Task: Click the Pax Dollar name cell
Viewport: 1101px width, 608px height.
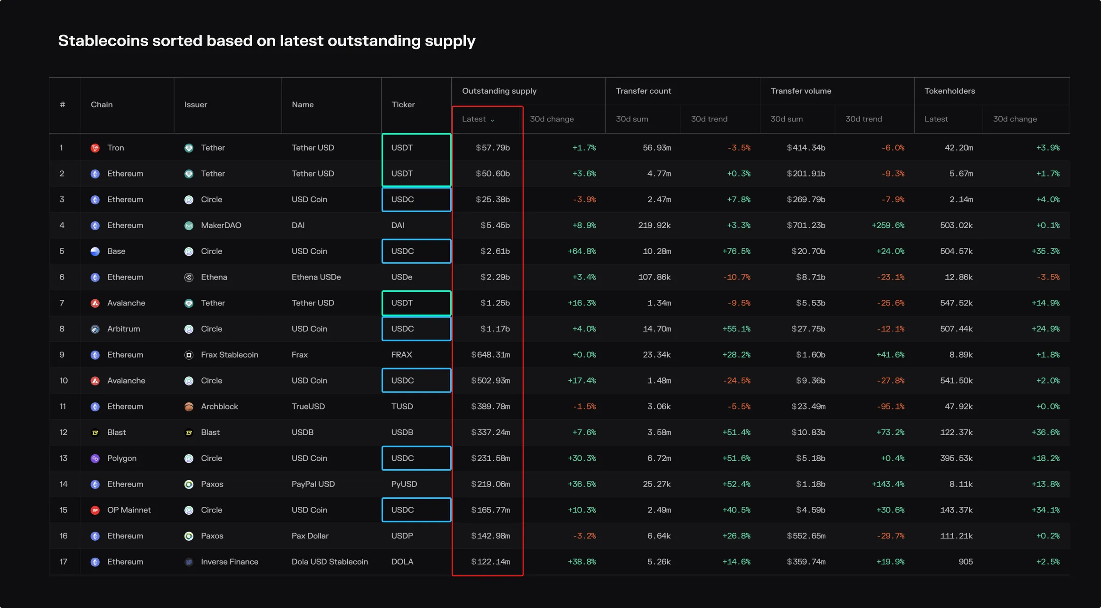Action: pos(310,536)
